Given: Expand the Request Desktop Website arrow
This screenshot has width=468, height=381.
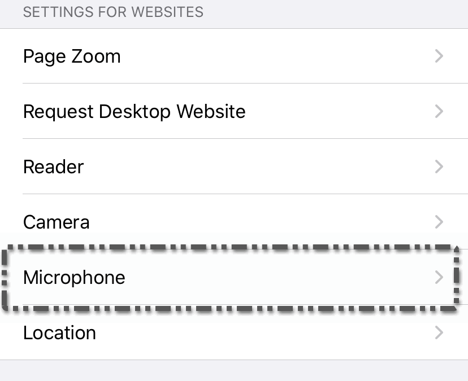Looking at the screenshot, I should [439, 112].
